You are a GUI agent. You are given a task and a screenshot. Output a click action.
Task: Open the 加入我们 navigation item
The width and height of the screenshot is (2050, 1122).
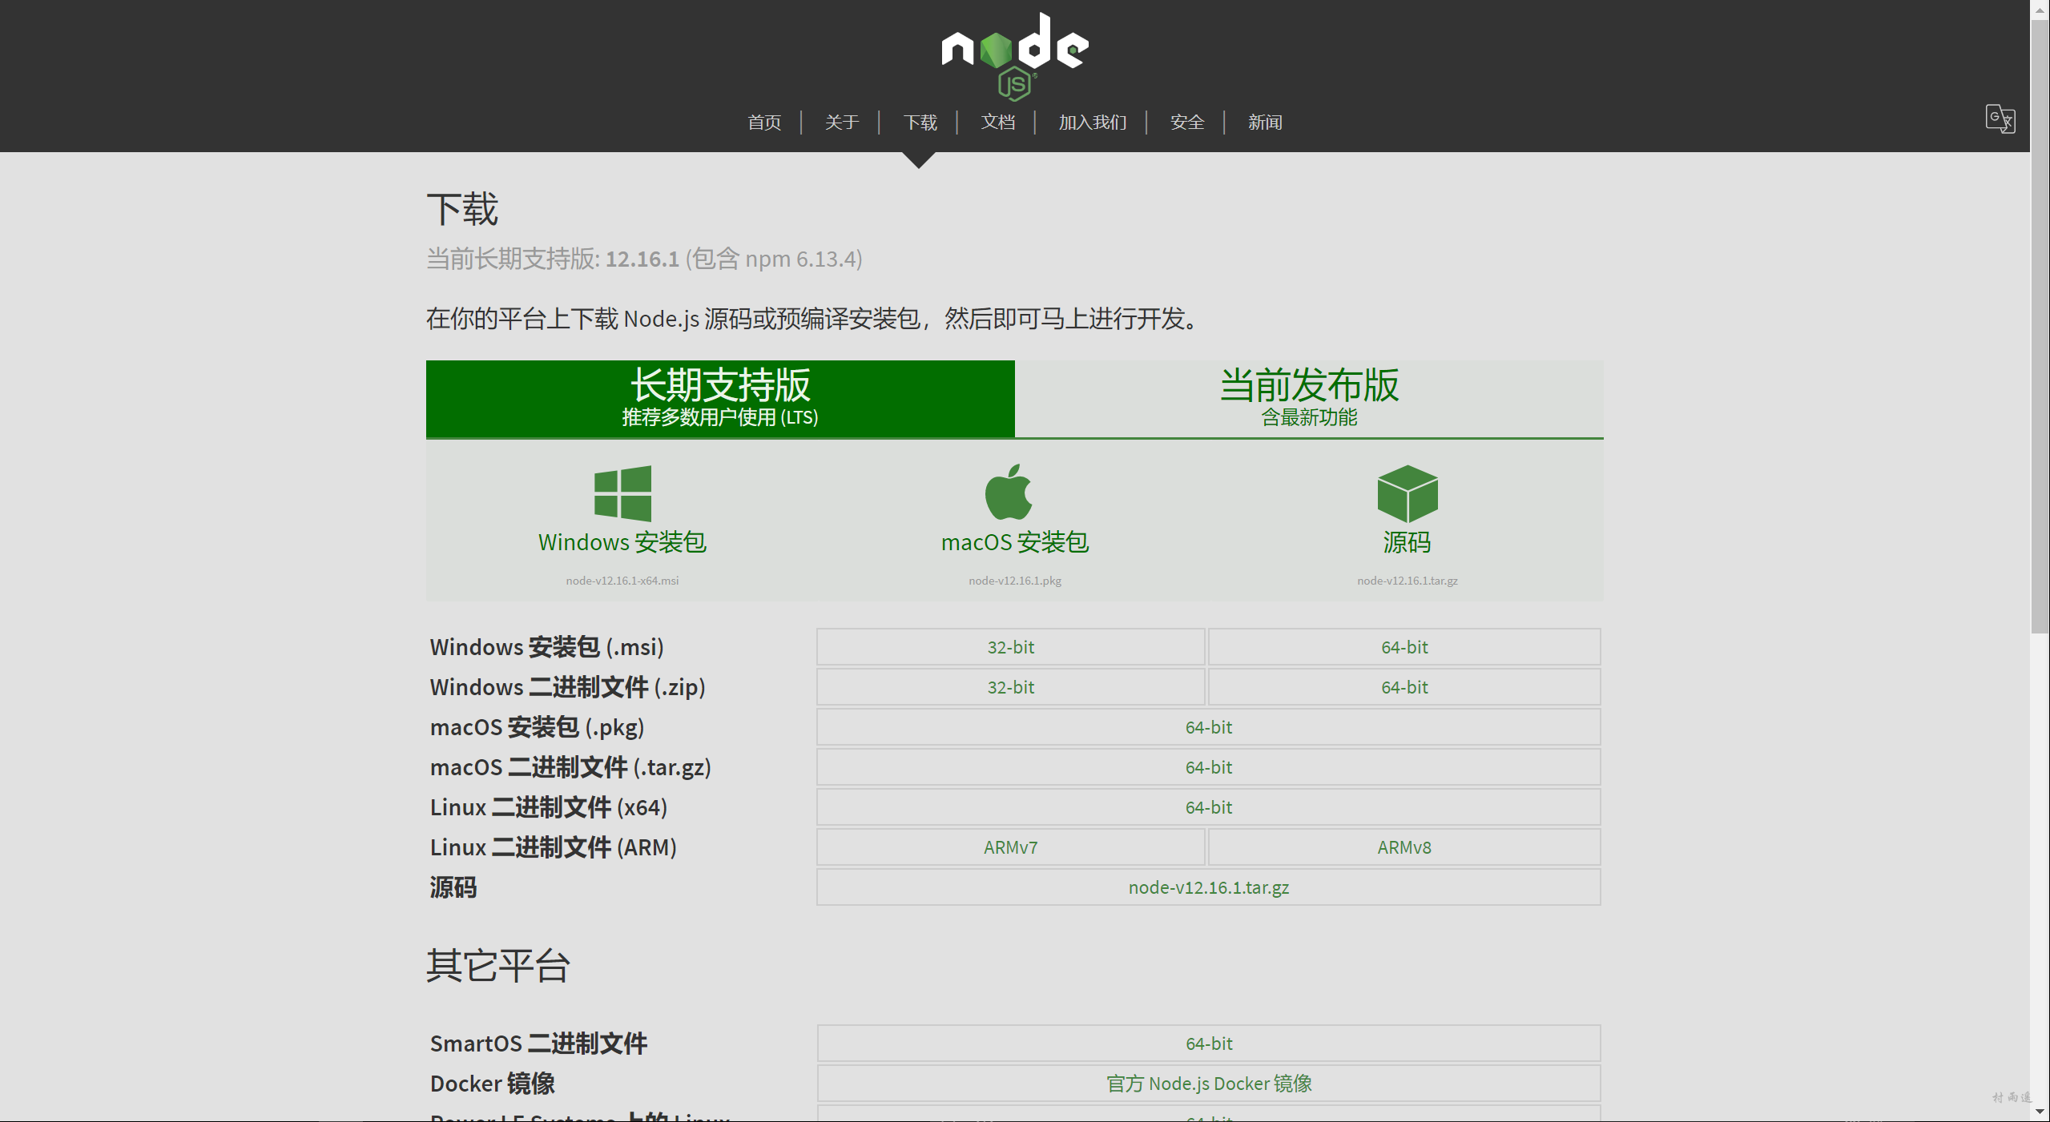coord(1091,123)
